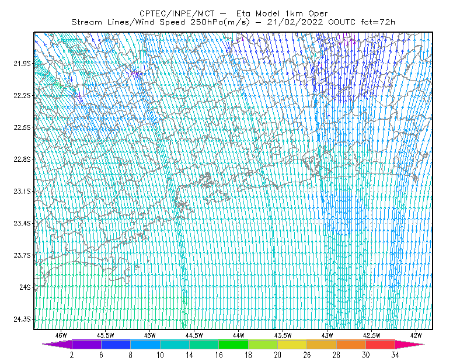467x361 pixels.
Task: Click the red 30-34 colorbar segment
Action: 381,344
